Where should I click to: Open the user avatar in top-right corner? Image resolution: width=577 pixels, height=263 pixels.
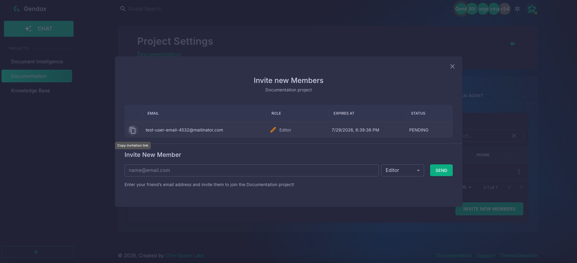coord(532,9)
